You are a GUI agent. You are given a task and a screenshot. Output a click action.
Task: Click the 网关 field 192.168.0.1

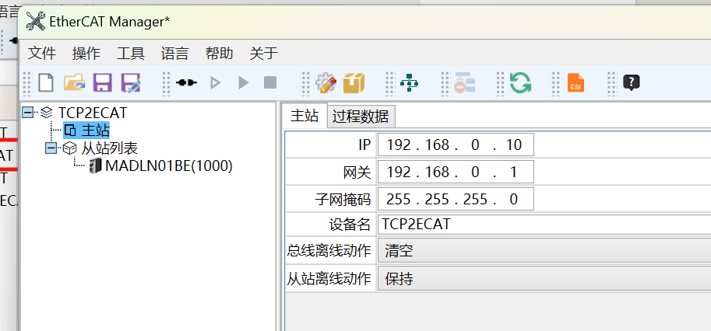pyautogui.click(x=456, y=172)
